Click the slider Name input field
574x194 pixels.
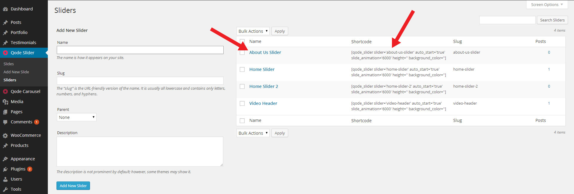coord(140,50)
